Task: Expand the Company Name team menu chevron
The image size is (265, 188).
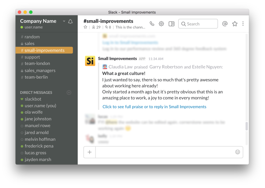Action: click(64, 21)
